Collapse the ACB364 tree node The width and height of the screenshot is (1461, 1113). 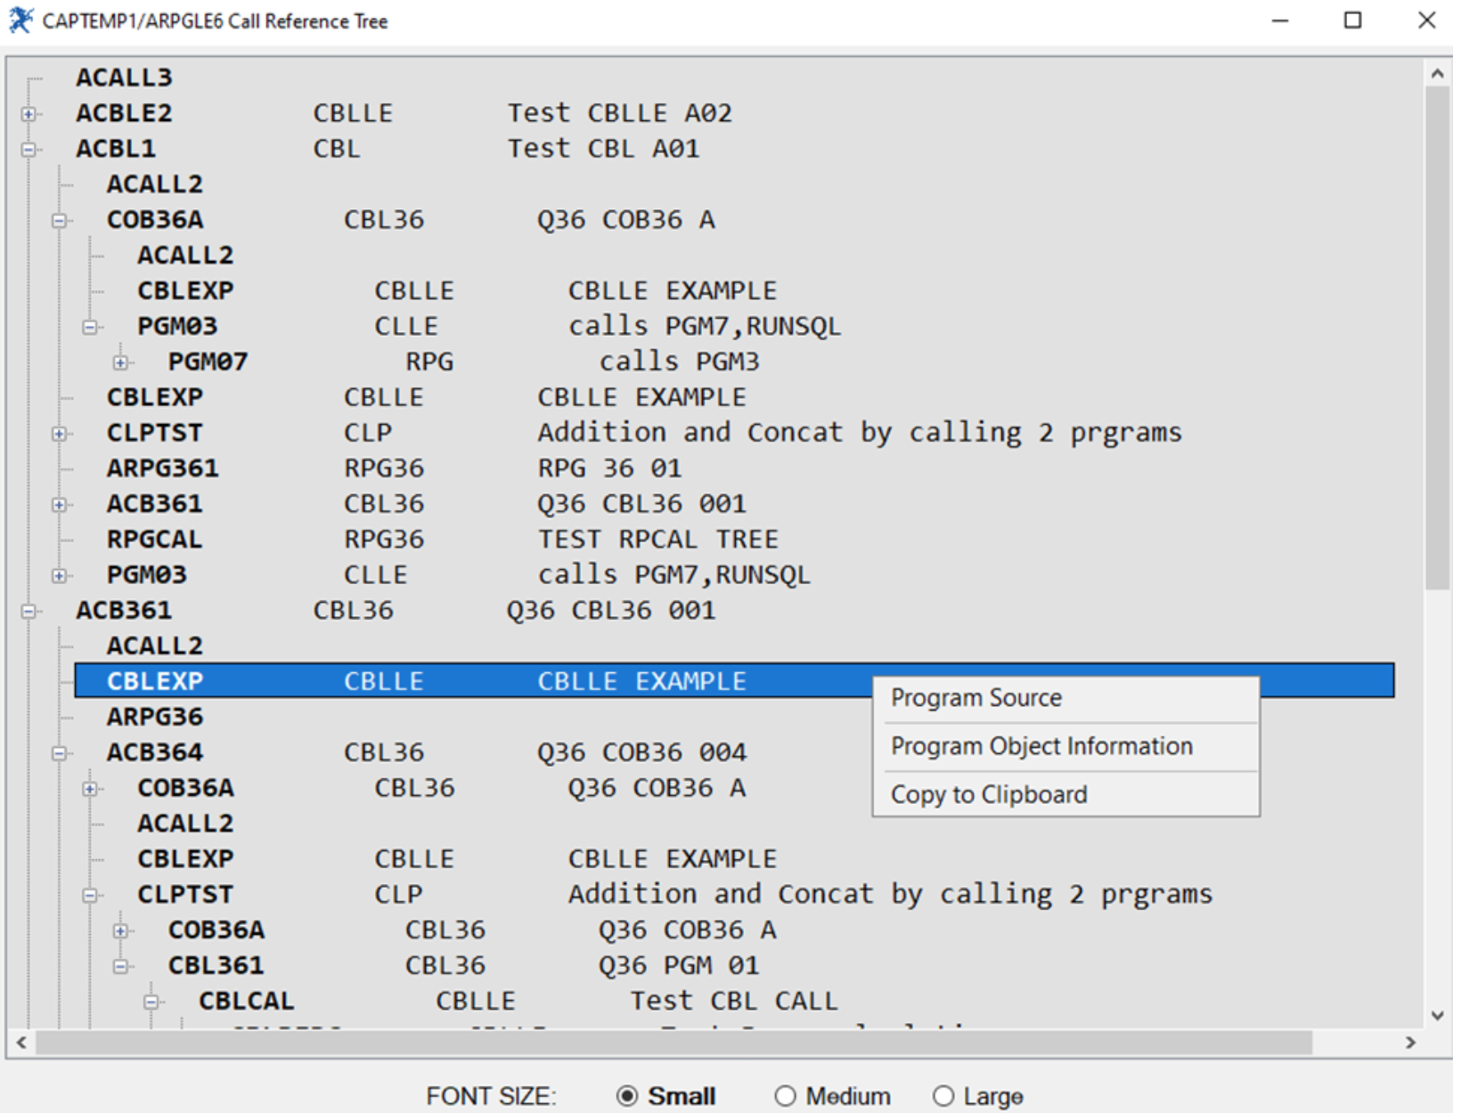[x=60, y=753]
